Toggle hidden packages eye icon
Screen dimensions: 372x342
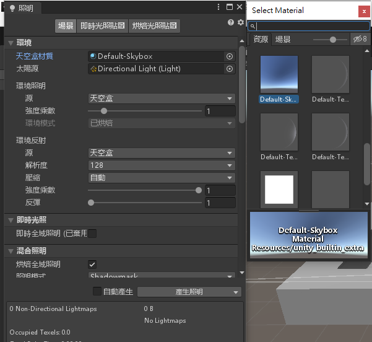click(x=359, y=39)
